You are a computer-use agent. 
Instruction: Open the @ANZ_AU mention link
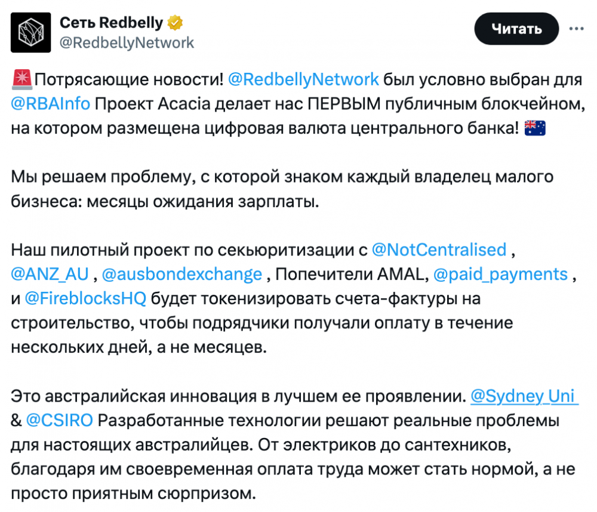coord(50,274)
